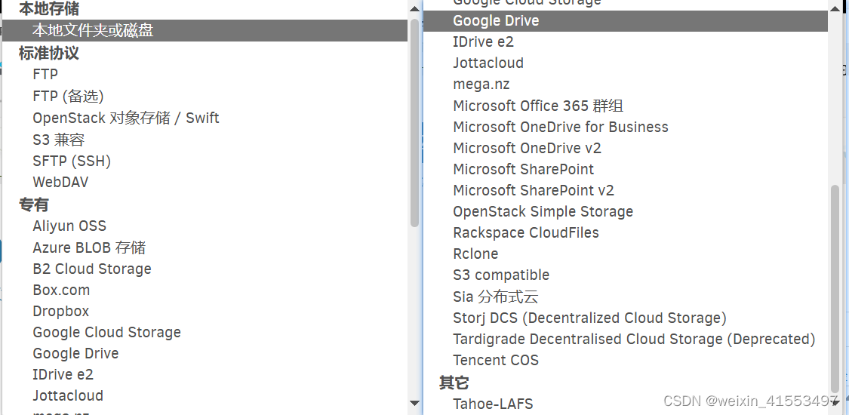Select SFTP (SSH) protocol
This screenshot has width=849, height=415.
[72, 161]
